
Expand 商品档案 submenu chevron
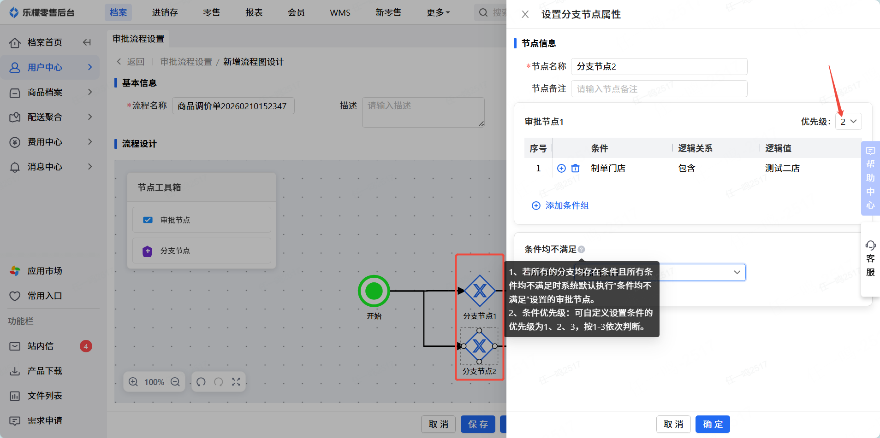(90, 92)
